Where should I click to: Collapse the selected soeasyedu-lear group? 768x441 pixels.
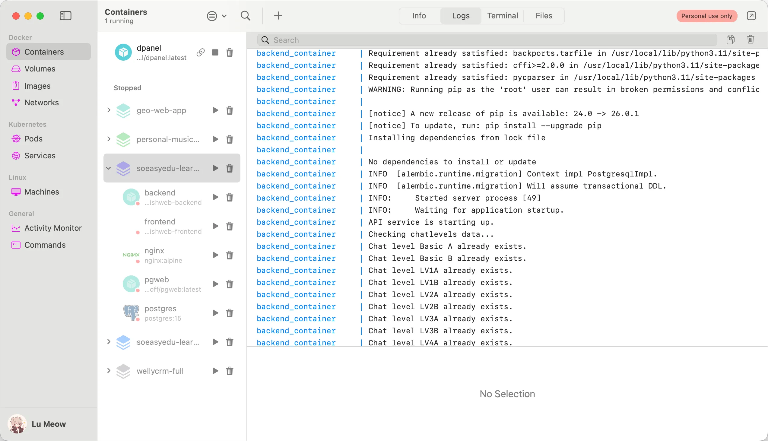coord(108,168)
